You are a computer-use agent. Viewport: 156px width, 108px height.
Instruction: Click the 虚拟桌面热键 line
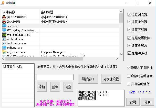pos(88,99)
